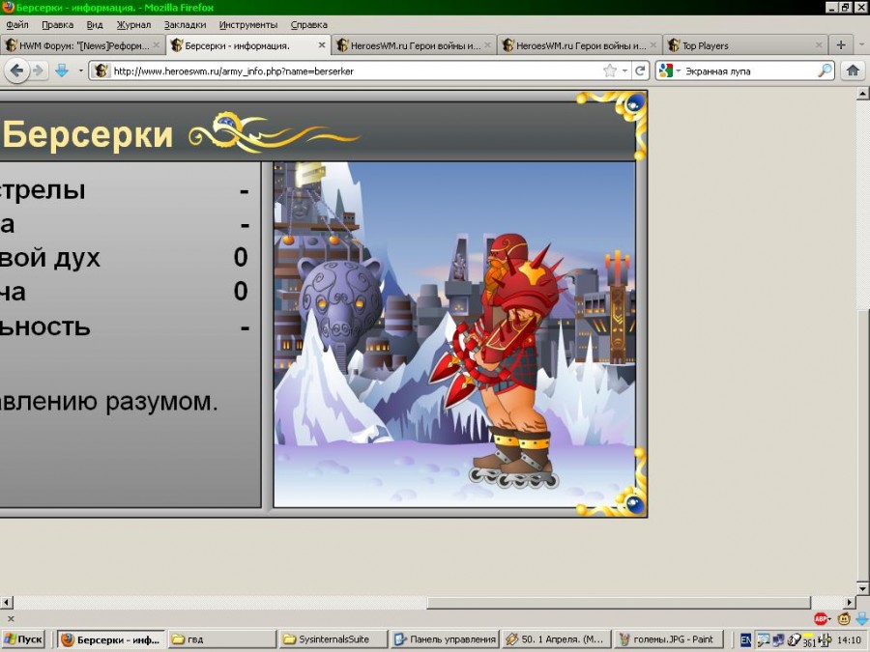The height and width of the screenshot is (652, 870).
Task: Close the HWM Форум tab
Action: point(156,45)
